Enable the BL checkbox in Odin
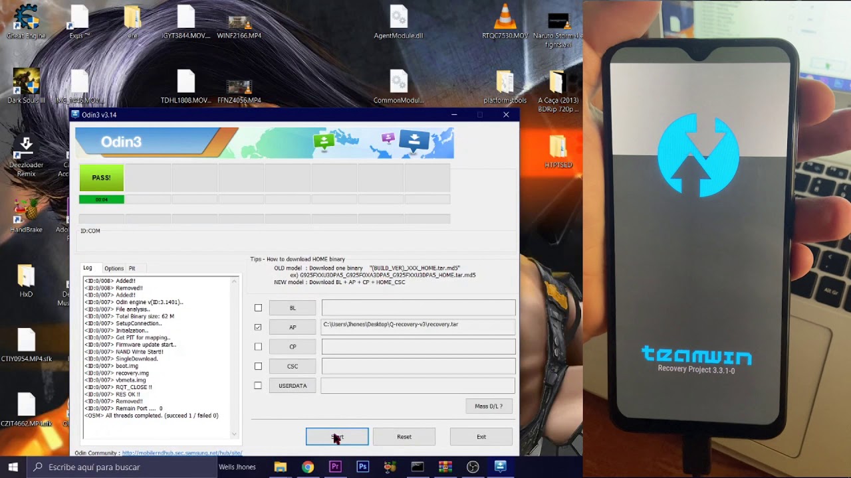Screen dimensions: 851x478 click(258, 308)
